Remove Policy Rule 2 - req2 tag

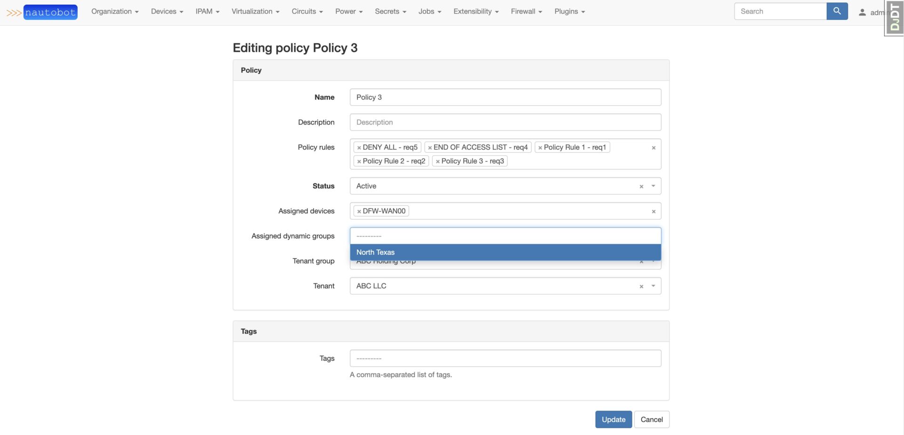coord(359,161)
